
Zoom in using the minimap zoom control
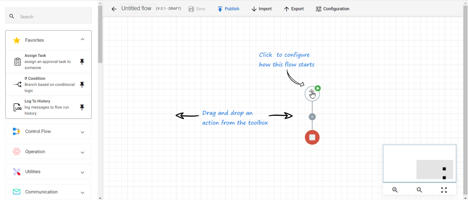[x=395, y=190]
